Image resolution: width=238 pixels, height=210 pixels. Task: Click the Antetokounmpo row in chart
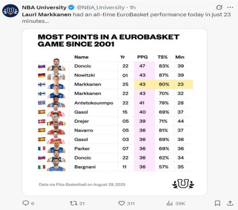click(x=115, y=103)
